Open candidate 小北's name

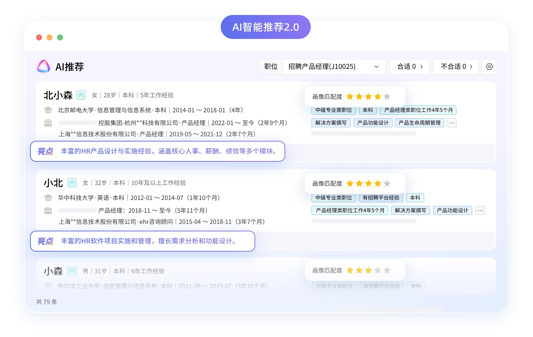point(53,183)
